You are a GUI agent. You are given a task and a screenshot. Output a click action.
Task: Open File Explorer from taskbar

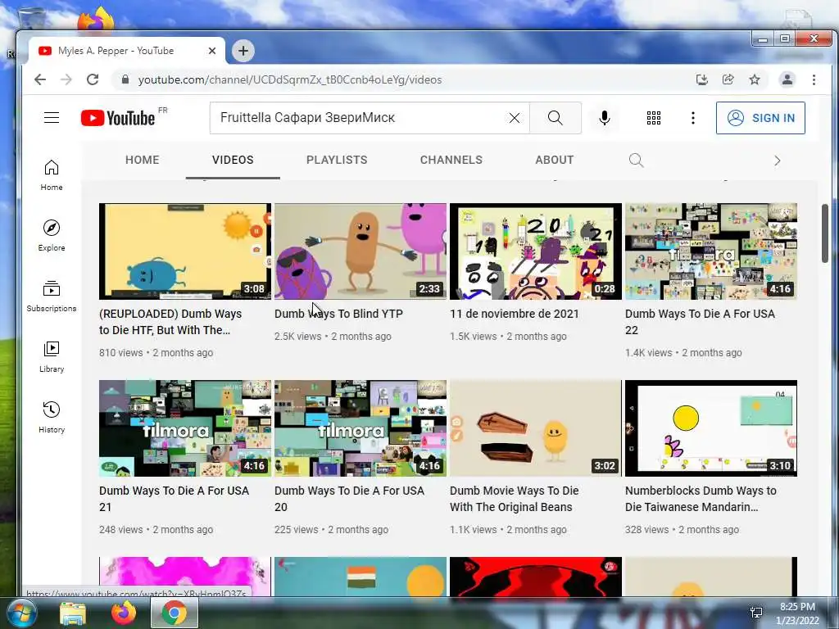click(73, 613)
